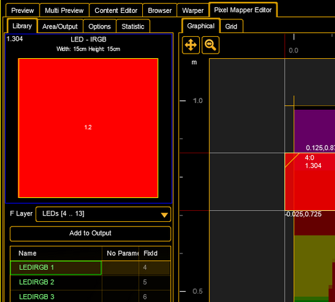This screenshot has height=302, width=335.
Task: Go to the Warper tab
Action: click(193, 10)
